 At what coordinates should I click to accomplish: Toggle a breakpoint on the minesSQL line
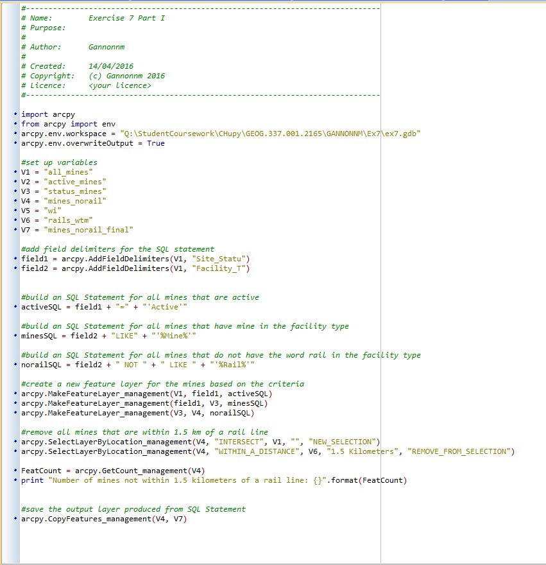(x=16, y=335)
